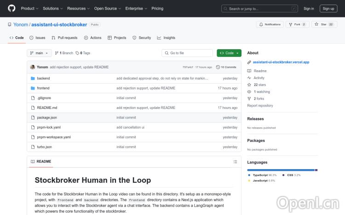Click the Go to file field
Viewport: 345px width, 215px height.
[x=187, y=53]
